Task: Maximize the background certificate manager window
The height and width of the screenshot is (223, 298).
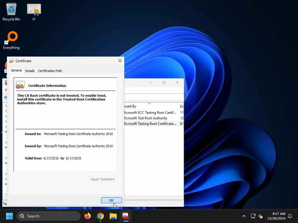Action: (x=164, y=82)
